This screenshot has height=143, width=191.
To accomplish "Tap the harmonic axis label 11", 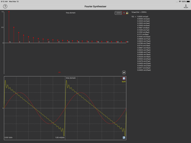I will (x=59, y=42).
